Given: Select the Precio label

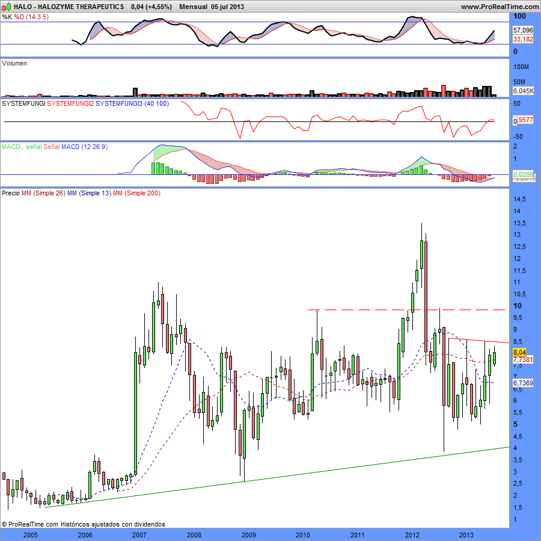Looking at the screenshot, I should tap(11, 193).
